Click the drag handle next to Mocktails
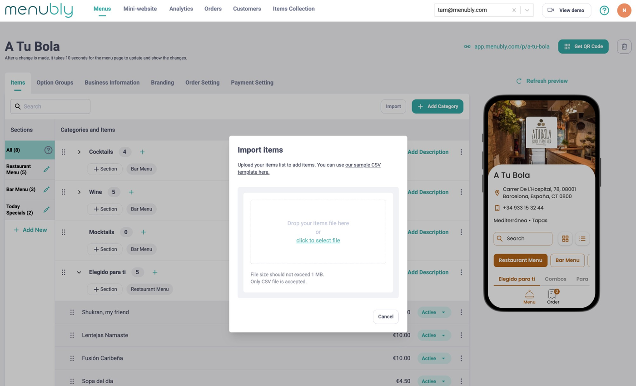 tap(64, 232)
